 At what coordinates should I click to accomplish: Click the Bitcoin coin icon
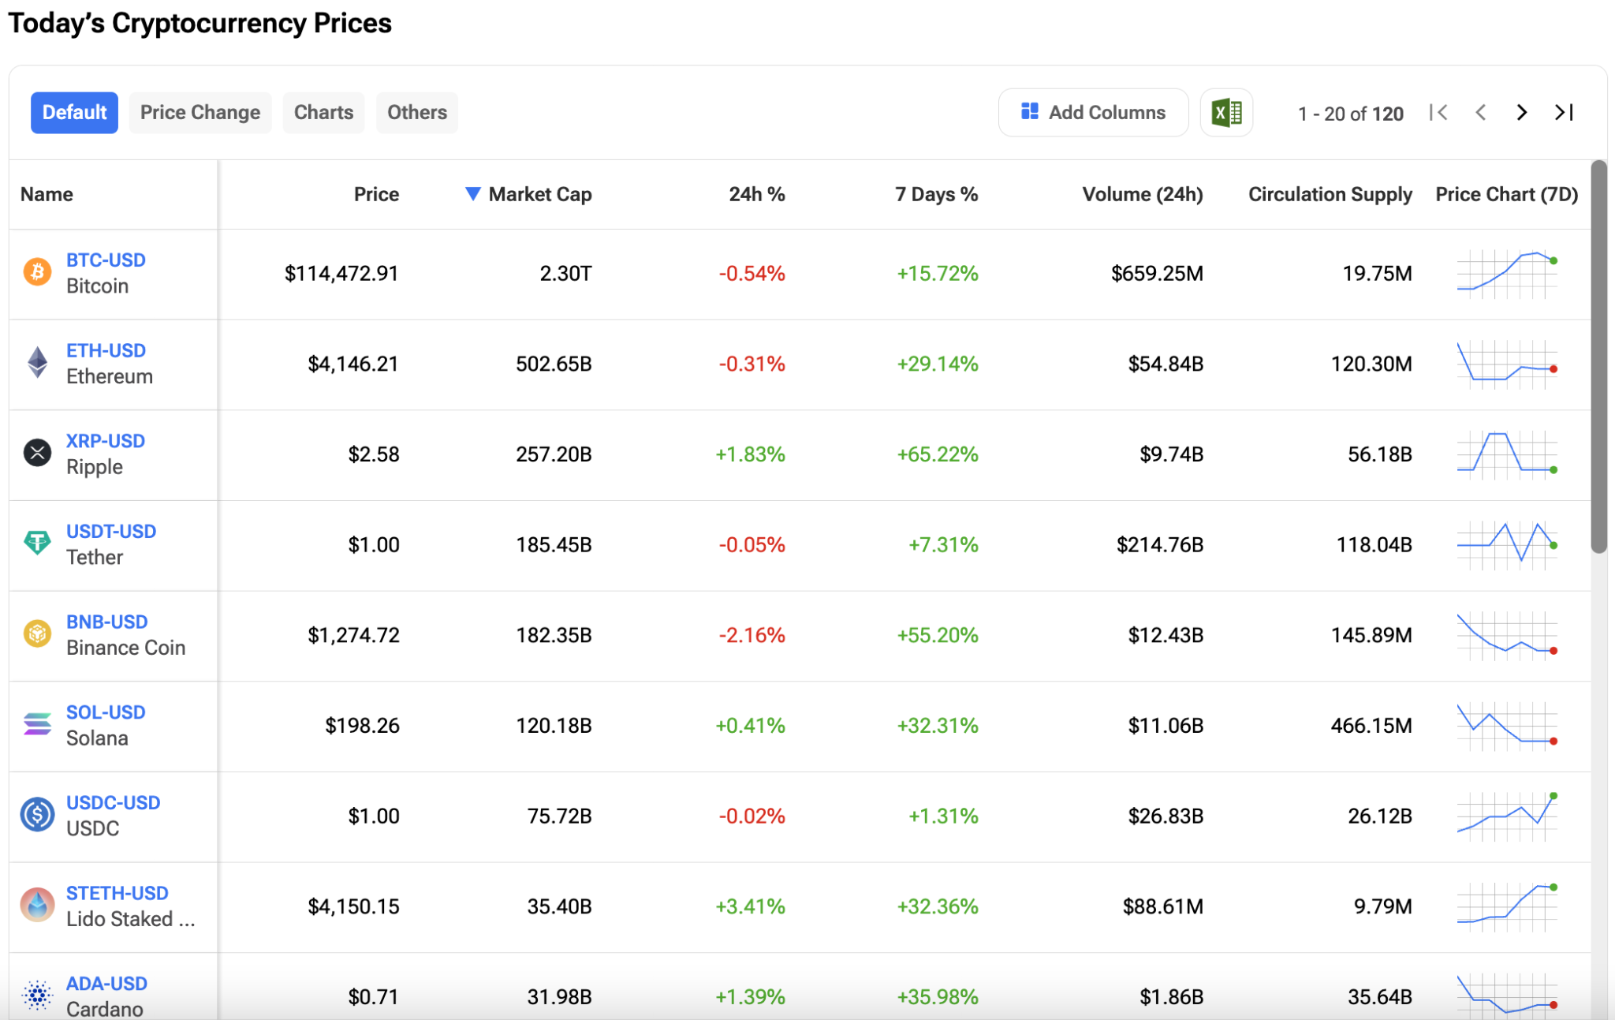(36, 273)
